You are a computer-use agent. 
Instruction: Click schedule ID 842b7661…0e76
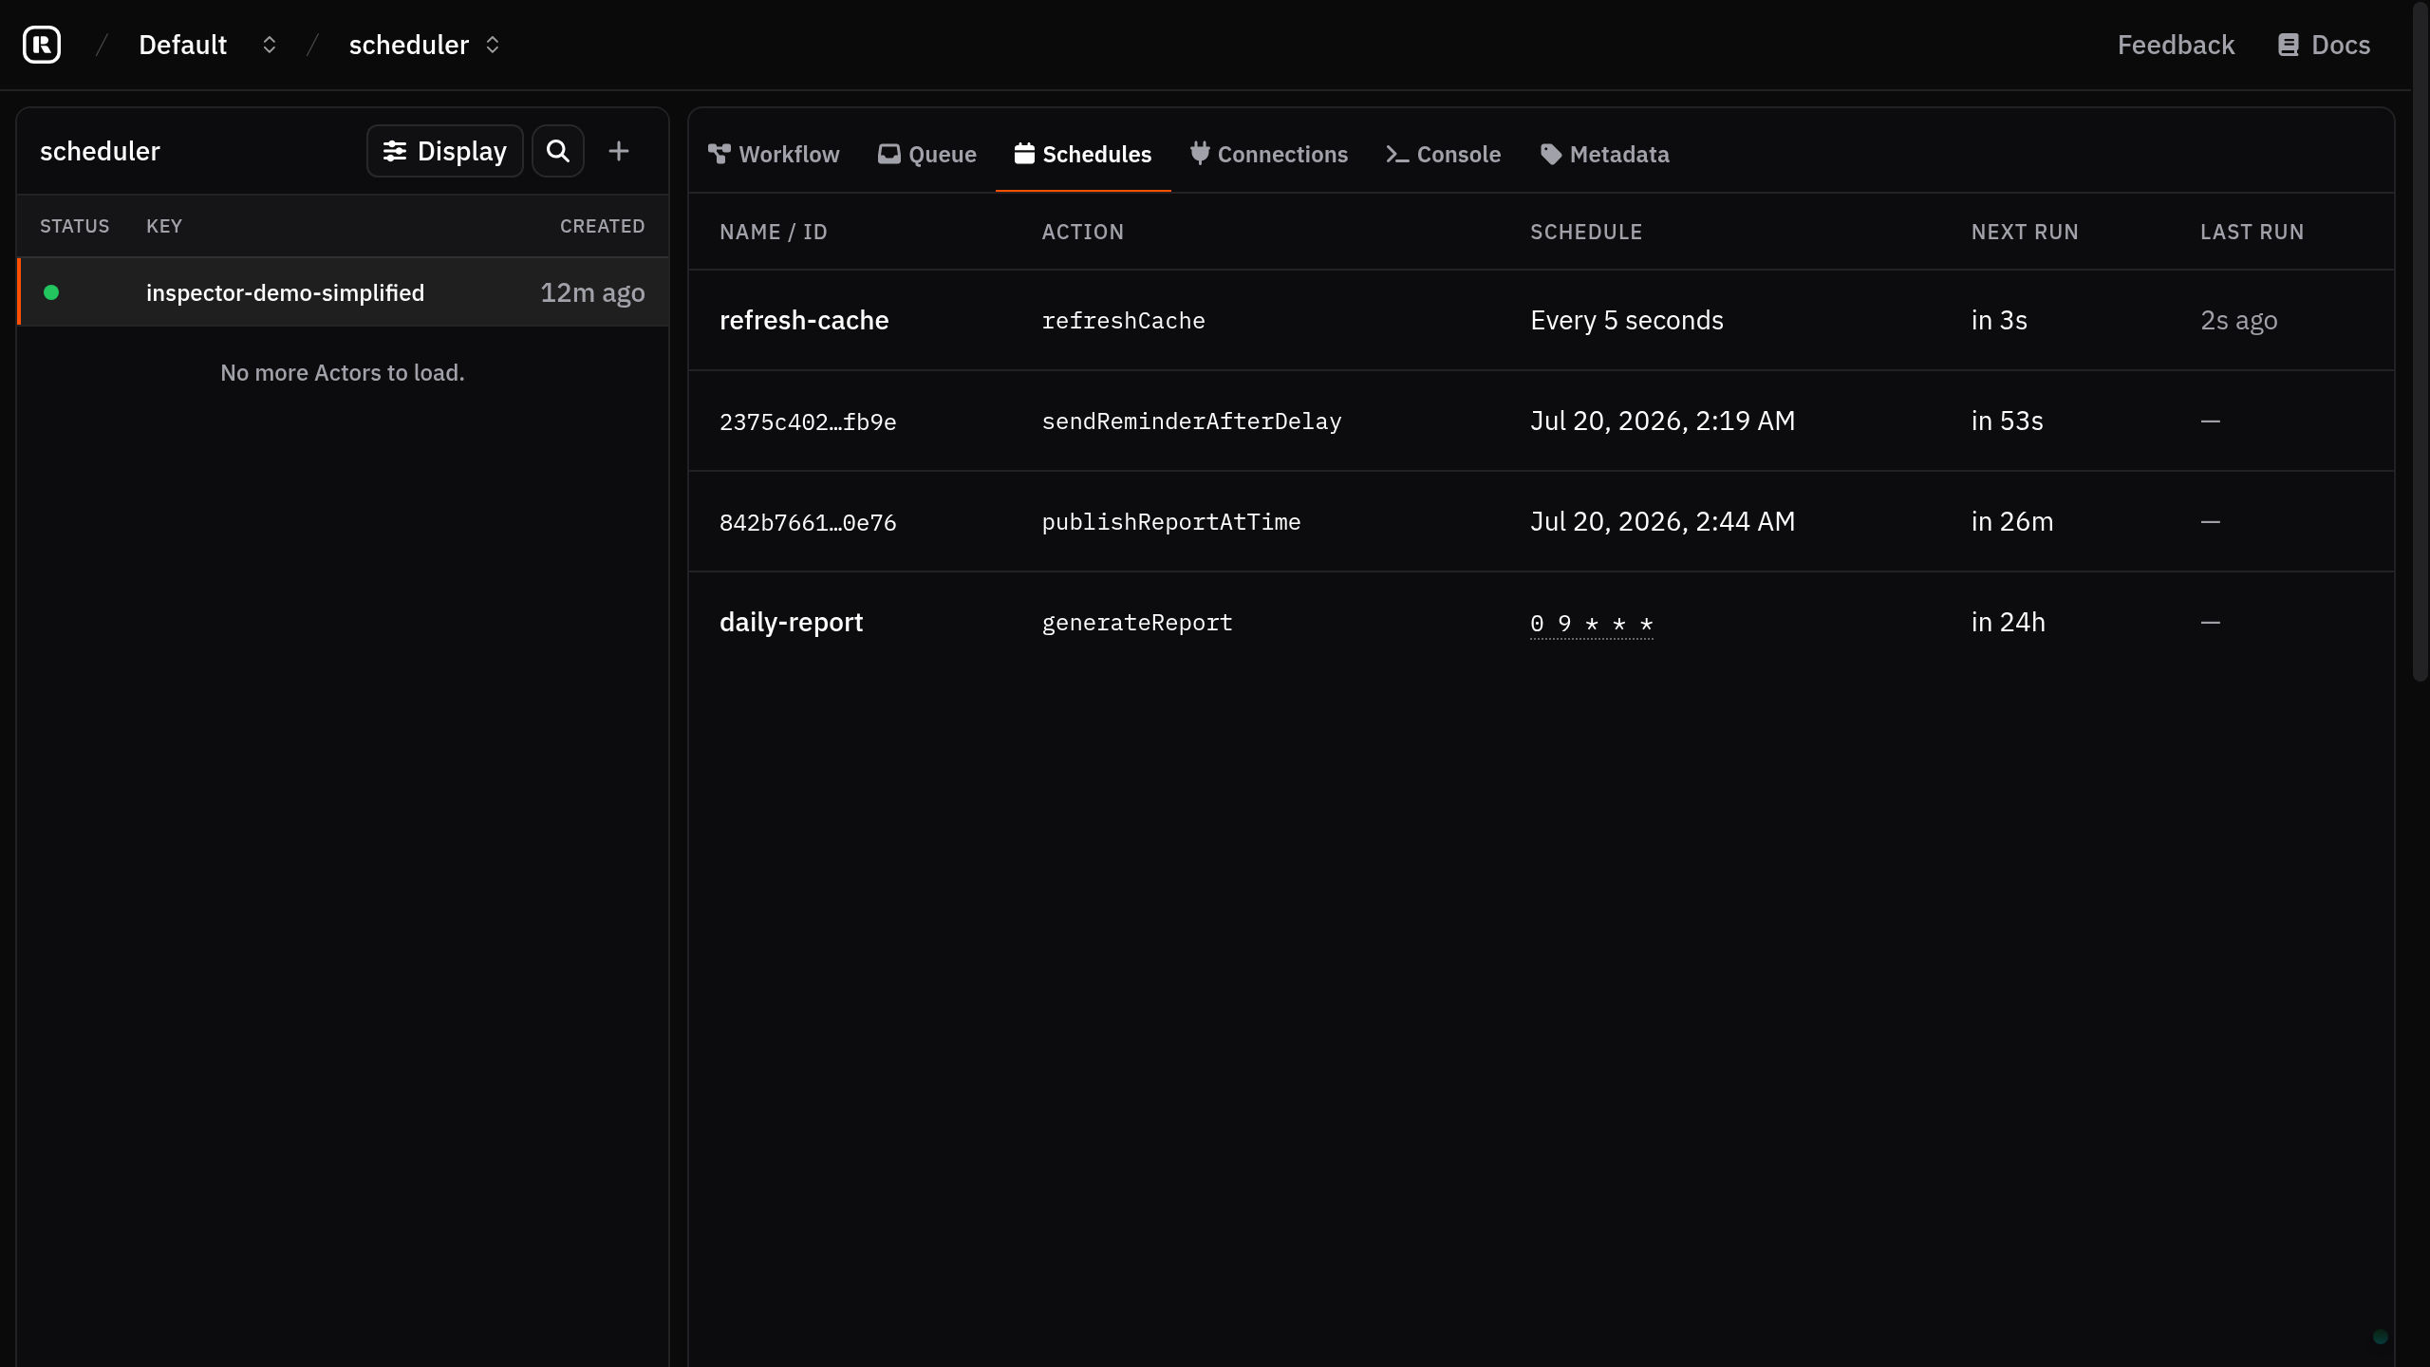(808, 522)
